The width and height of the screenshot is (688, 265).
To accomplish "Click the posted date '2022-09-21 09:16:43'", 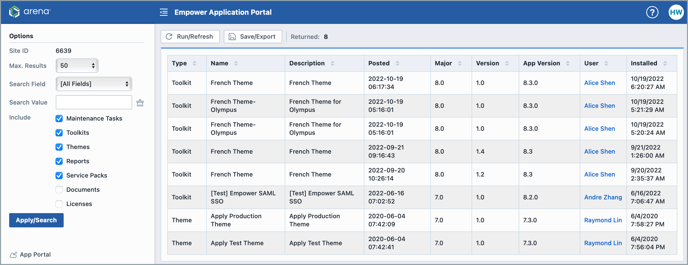I will 386,152.
